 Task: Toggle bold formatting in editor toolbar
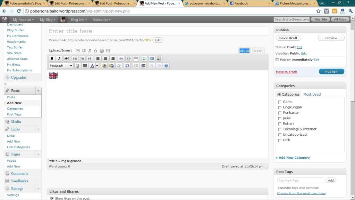(52, 58)
